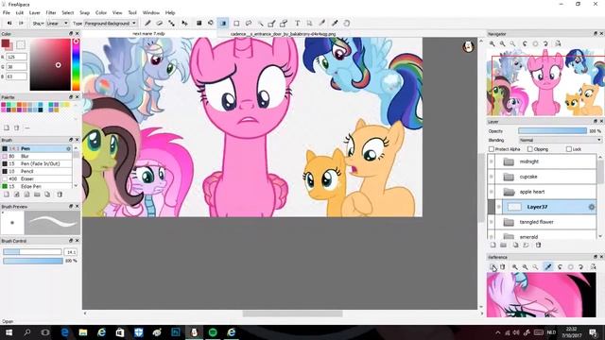Hide the tanngled flower layer folder
This screenshot has height=340, width=605.
point(492,222)
